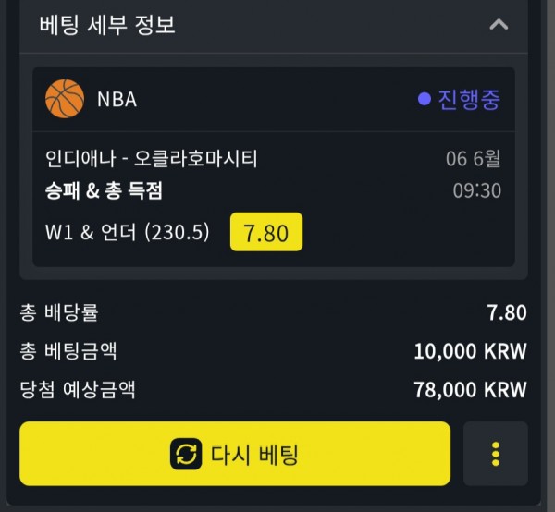The width and height of the screenshot is (555, 512).
Task: Click the 진행중 status text
Action: tap(469, 100)
